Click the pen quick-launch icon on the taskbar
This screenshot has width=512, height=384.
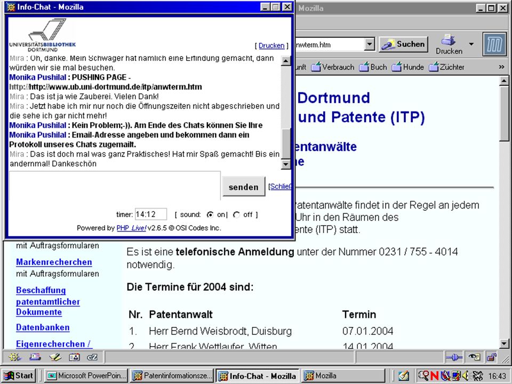(x=403, y=376)
